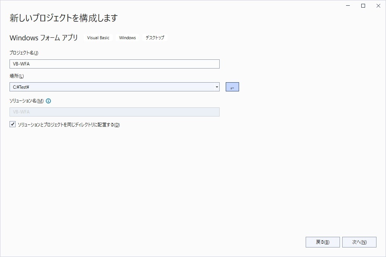
Task: Click the browse "..." button next to 場所
Action: pyautogui.click(x=232, y=86)
